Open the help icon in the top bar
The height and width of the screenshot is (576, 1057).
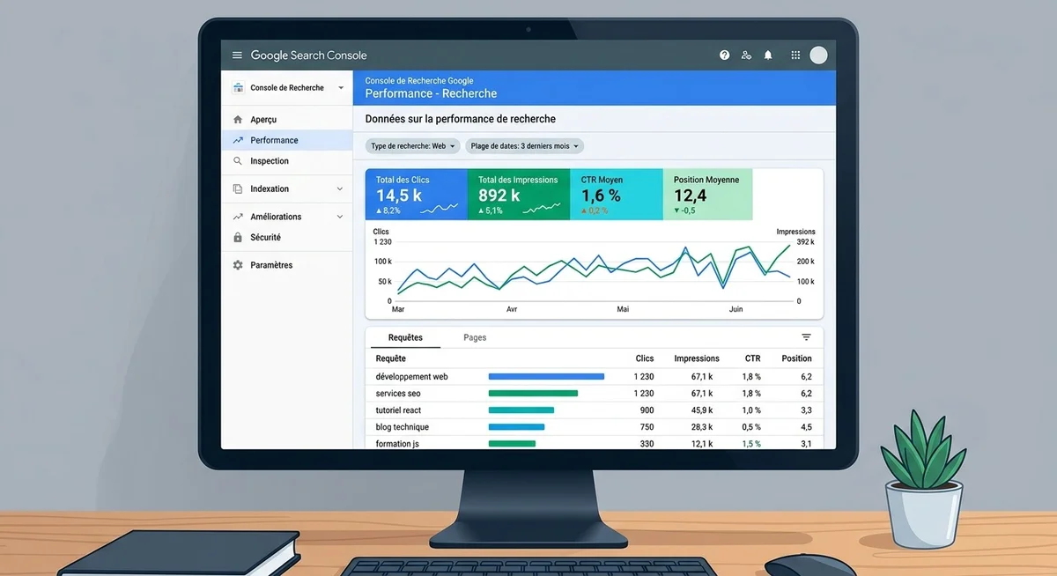click(x=724, y=54)
